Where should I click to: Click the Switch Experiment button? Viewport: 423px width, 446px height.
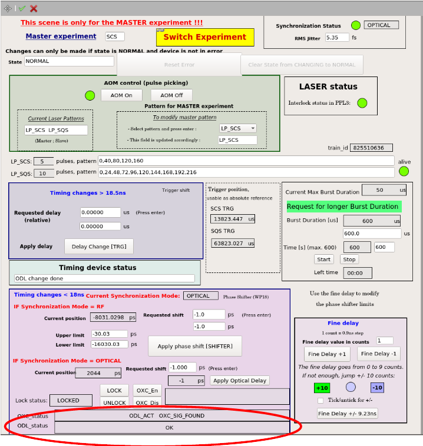tap(205, 37)
